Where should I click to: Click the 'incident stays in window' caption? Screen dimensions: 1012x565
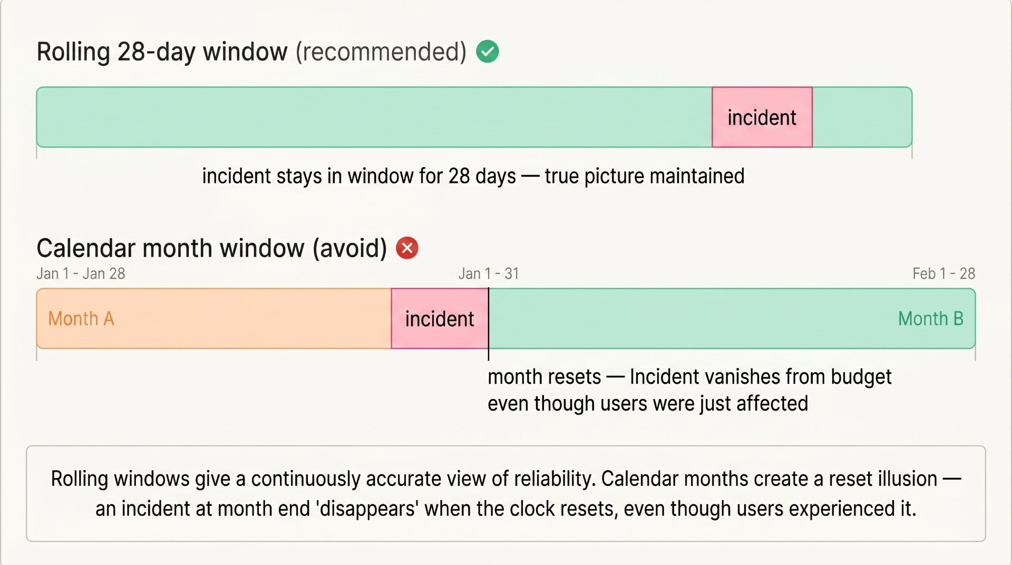473,176
